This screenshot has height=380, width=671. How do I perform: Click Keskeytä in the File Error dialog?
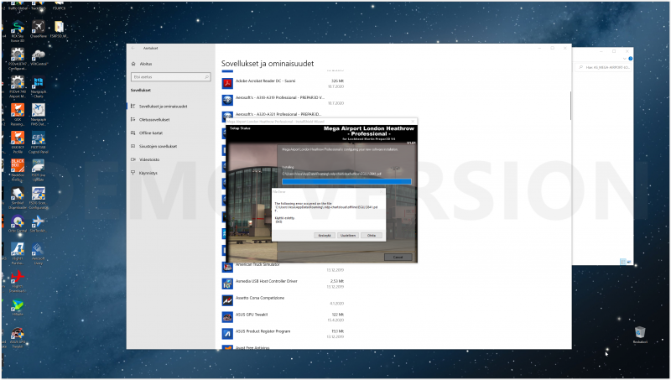[x=325, y=236]
